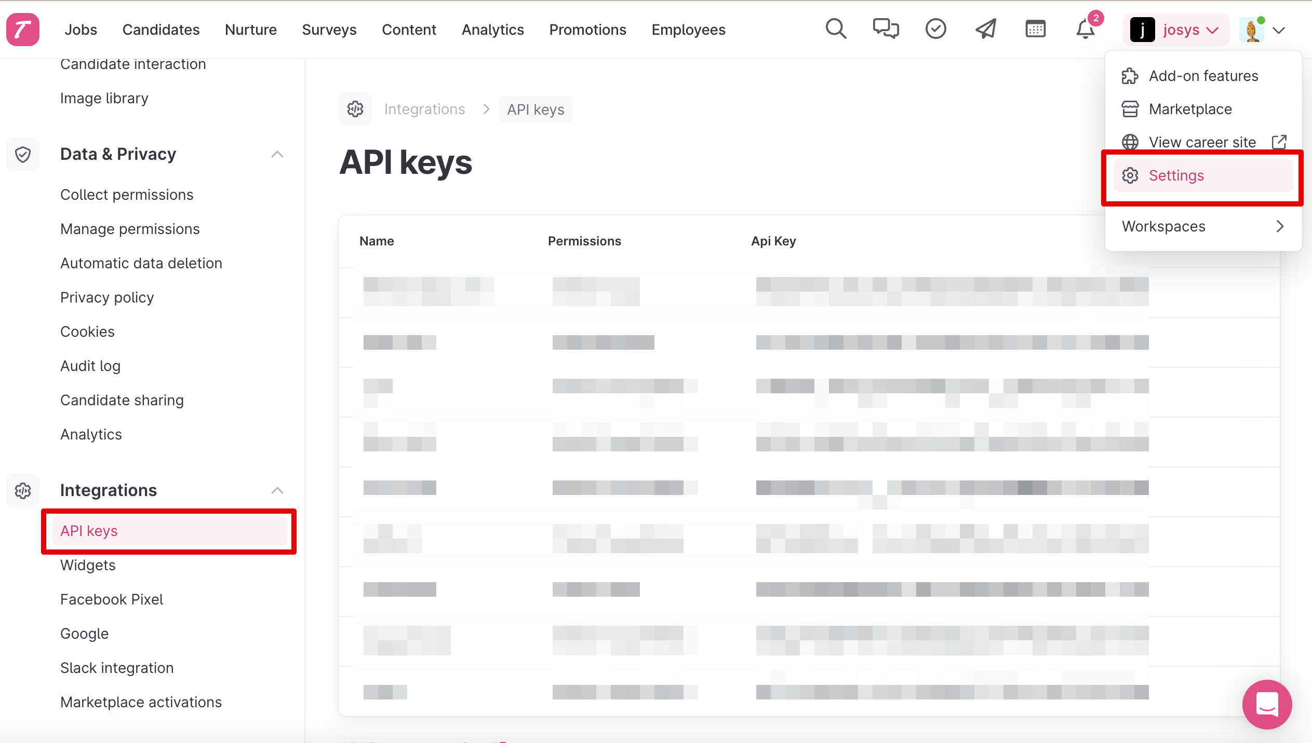Screen dimensions: 1312x743
Task: Collapse the Integrations sidebar section
Action: (277, 490)
